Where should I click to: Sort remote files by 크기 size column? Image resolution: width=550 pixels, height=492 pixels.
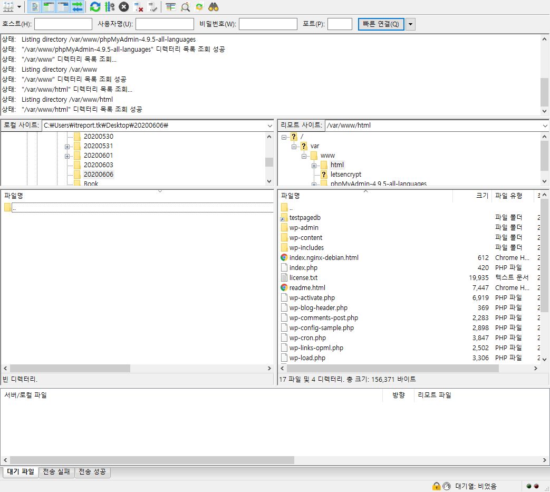click(x=472, y=196)
